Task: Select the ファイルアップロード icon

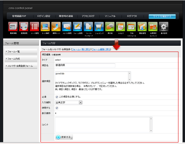Action: tap(88, 27)
